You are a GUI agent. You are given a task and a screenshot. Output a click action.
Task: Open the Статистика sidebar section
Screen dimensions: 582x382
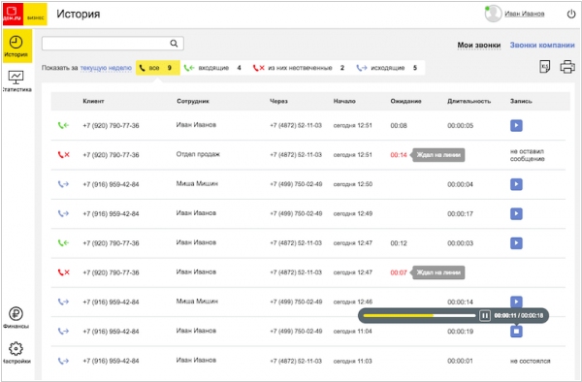pyautogui.click(x=16, y=81)
